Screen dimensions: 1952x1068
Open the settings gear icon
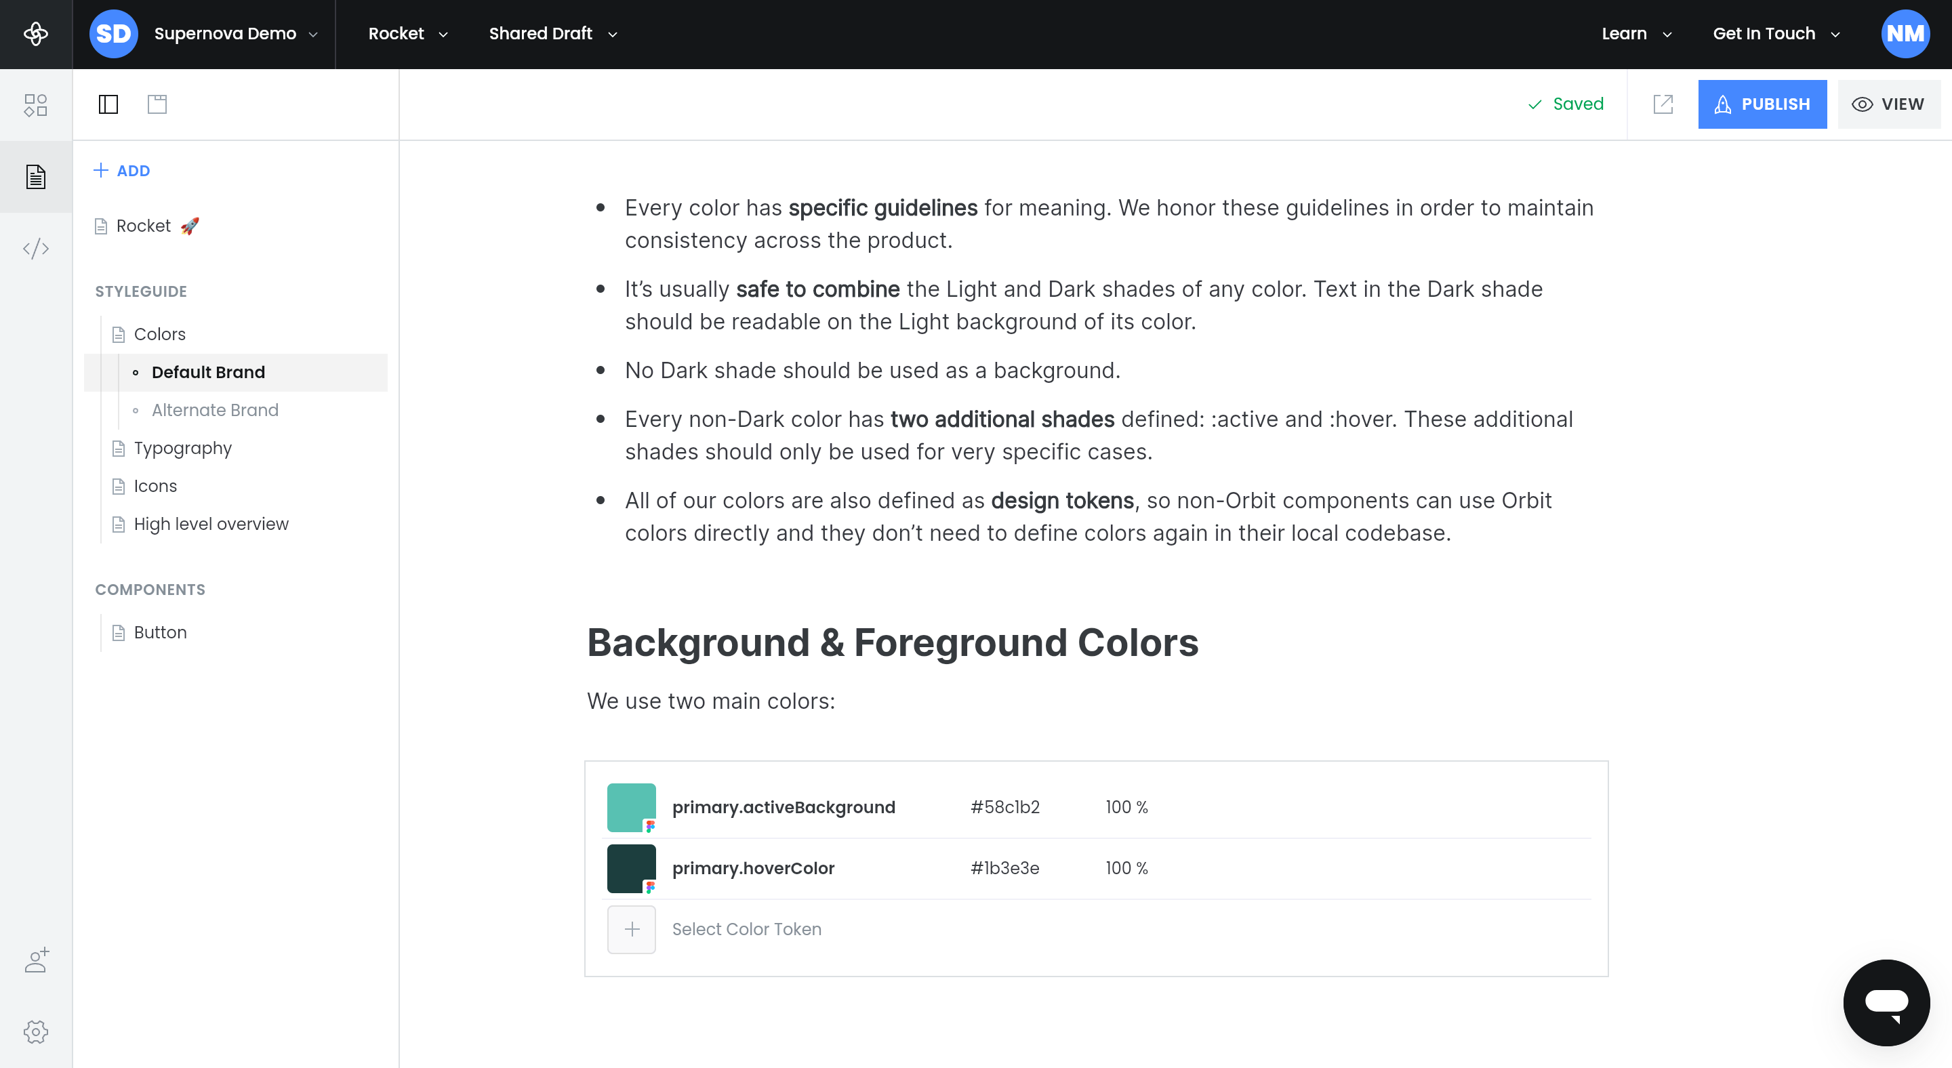coord(36,1031)
